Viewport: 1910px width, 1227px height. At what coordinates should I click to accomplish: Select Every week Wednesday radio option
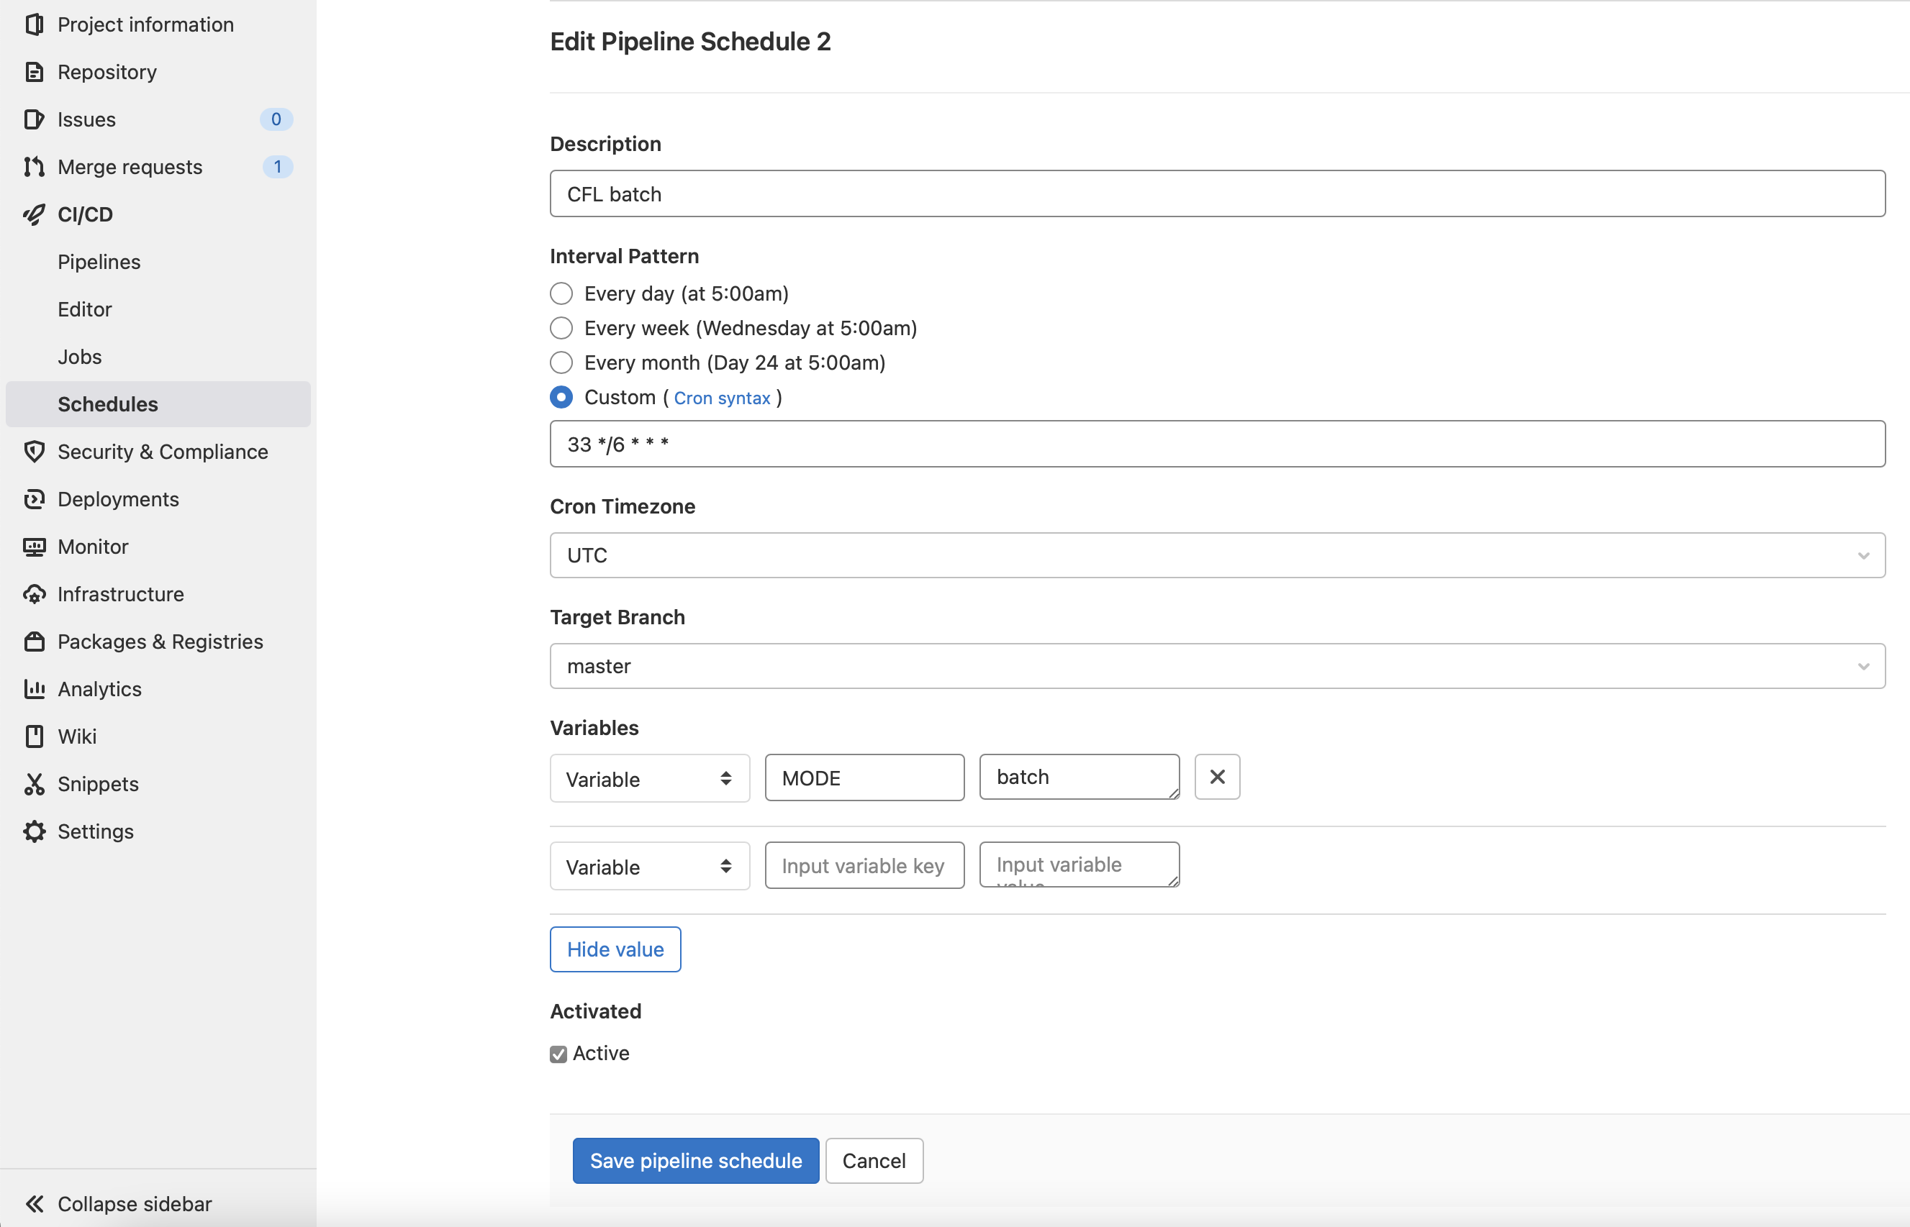pyautogui.click(x=561, y=328)
